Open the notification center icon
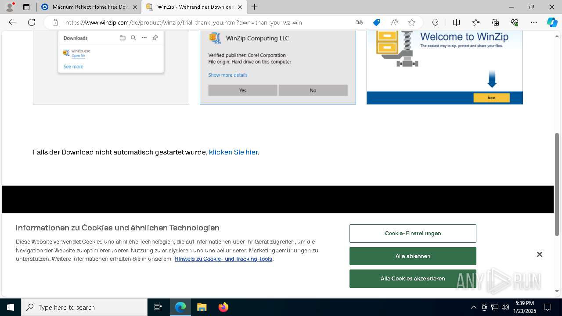 (548, 307)
